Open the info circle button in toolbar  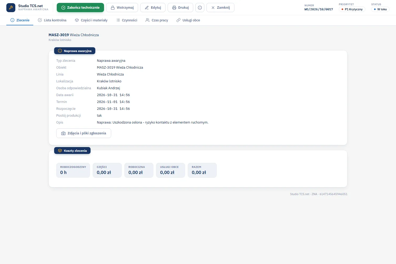[200, 8]
